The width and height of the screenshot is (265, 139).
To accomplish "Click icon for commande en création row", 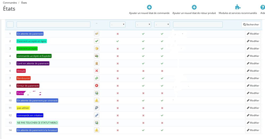I will tap(96, 115).
